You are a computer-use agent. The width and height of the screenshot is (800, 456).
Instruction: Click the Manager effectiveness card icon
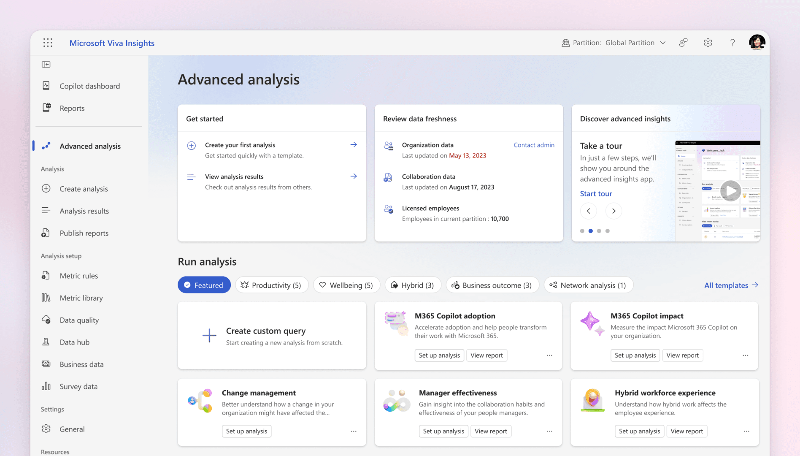pyautogui.click(x=397, y=400)
